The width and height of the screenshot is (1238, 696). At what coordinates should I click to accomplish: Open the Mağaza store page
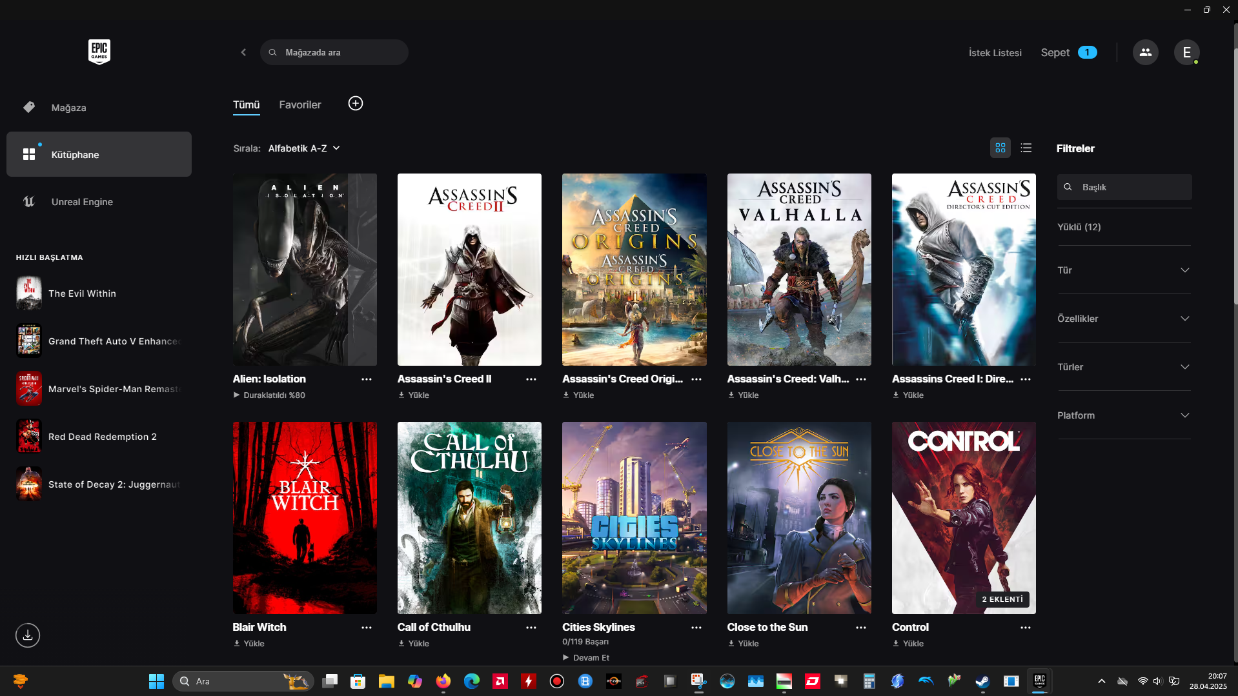(x=99, y=108)
